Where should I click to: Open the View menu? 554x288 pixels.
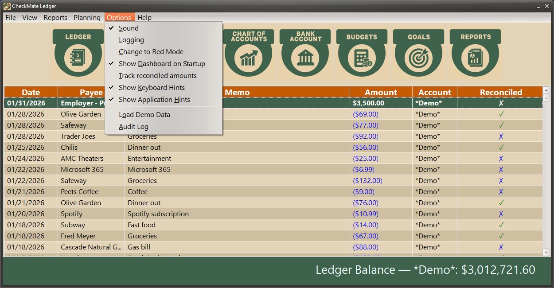pyautogui.click(x=30, y=18)
